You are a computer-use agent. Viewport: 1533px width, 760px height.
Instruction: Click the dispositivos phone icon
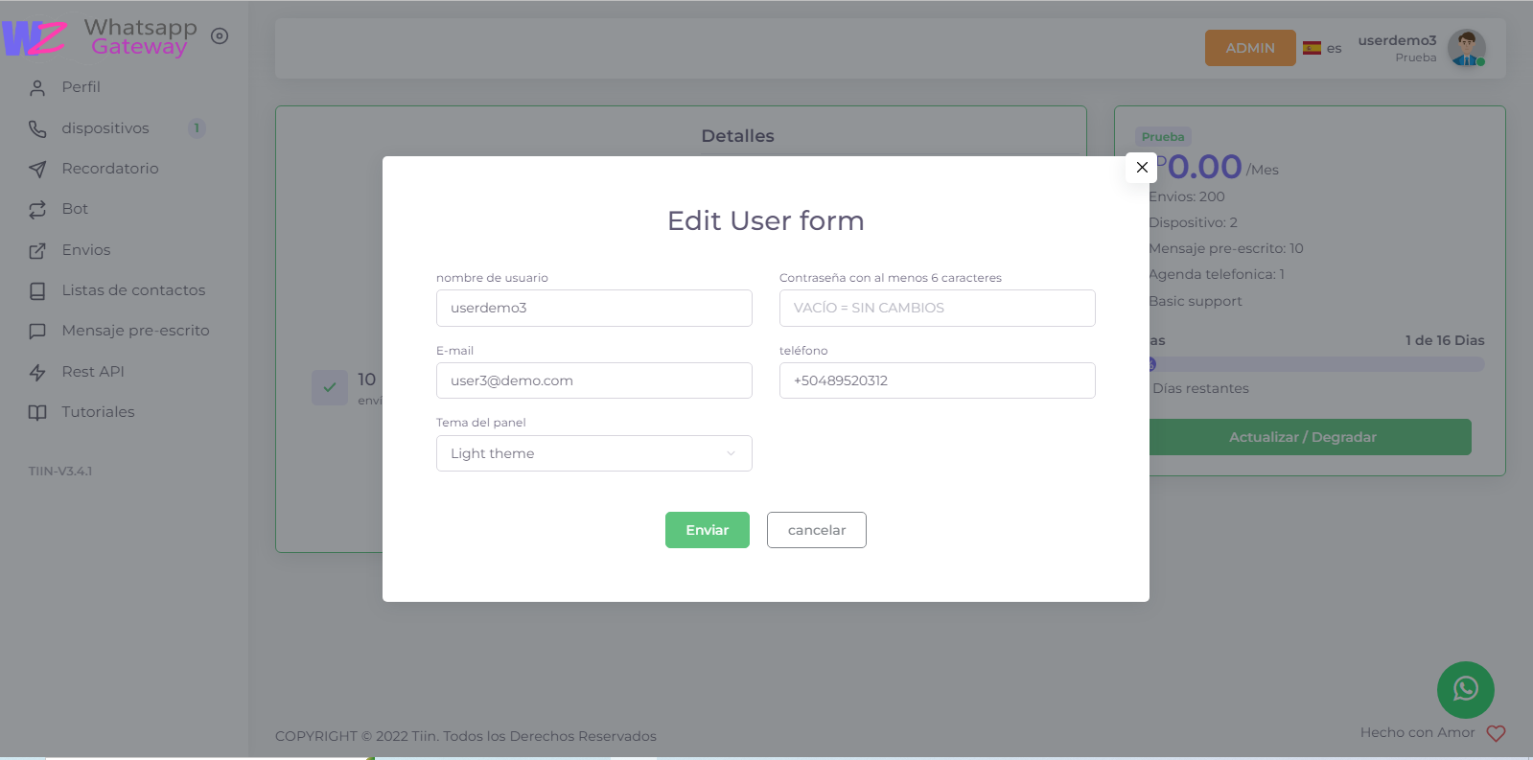coord(37,128)
